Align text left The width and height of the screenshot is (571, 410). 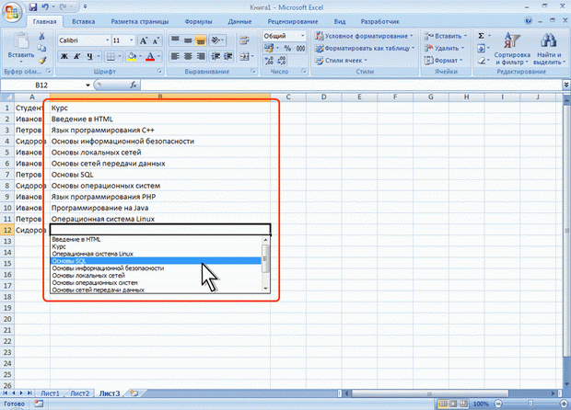(175, 56)
